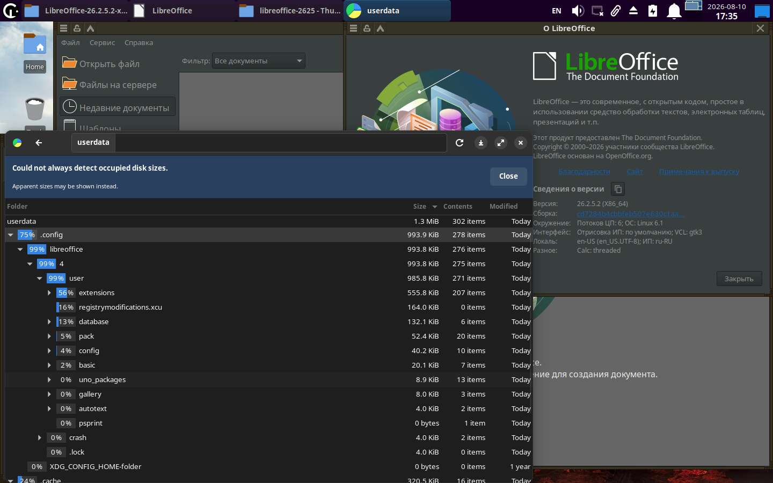773x483 pixels.
Task: Click the eject media tray icon
Action: (633, 11)
